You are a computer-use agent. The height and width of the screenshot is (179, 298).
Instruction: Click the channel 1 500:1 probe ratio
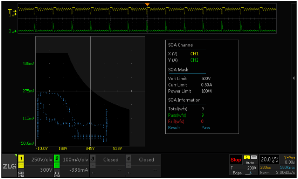[x=21, y=173]
